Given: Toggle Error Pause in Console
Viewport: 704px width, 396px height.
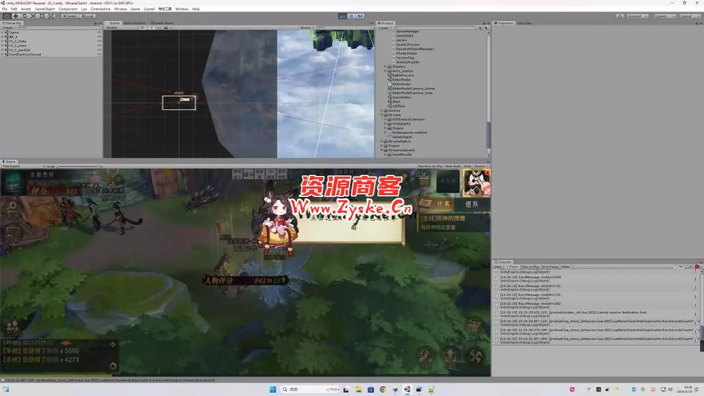Looking at the screenshot, I should [x=550, y=267].
